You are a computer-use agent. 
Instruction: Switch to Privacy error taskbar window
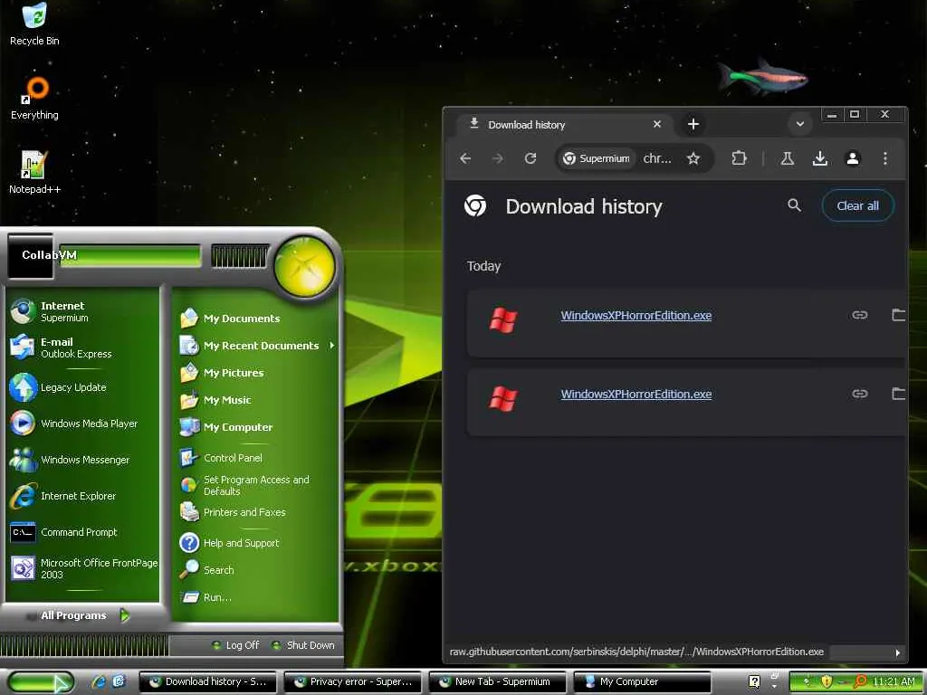click(353, 681)
